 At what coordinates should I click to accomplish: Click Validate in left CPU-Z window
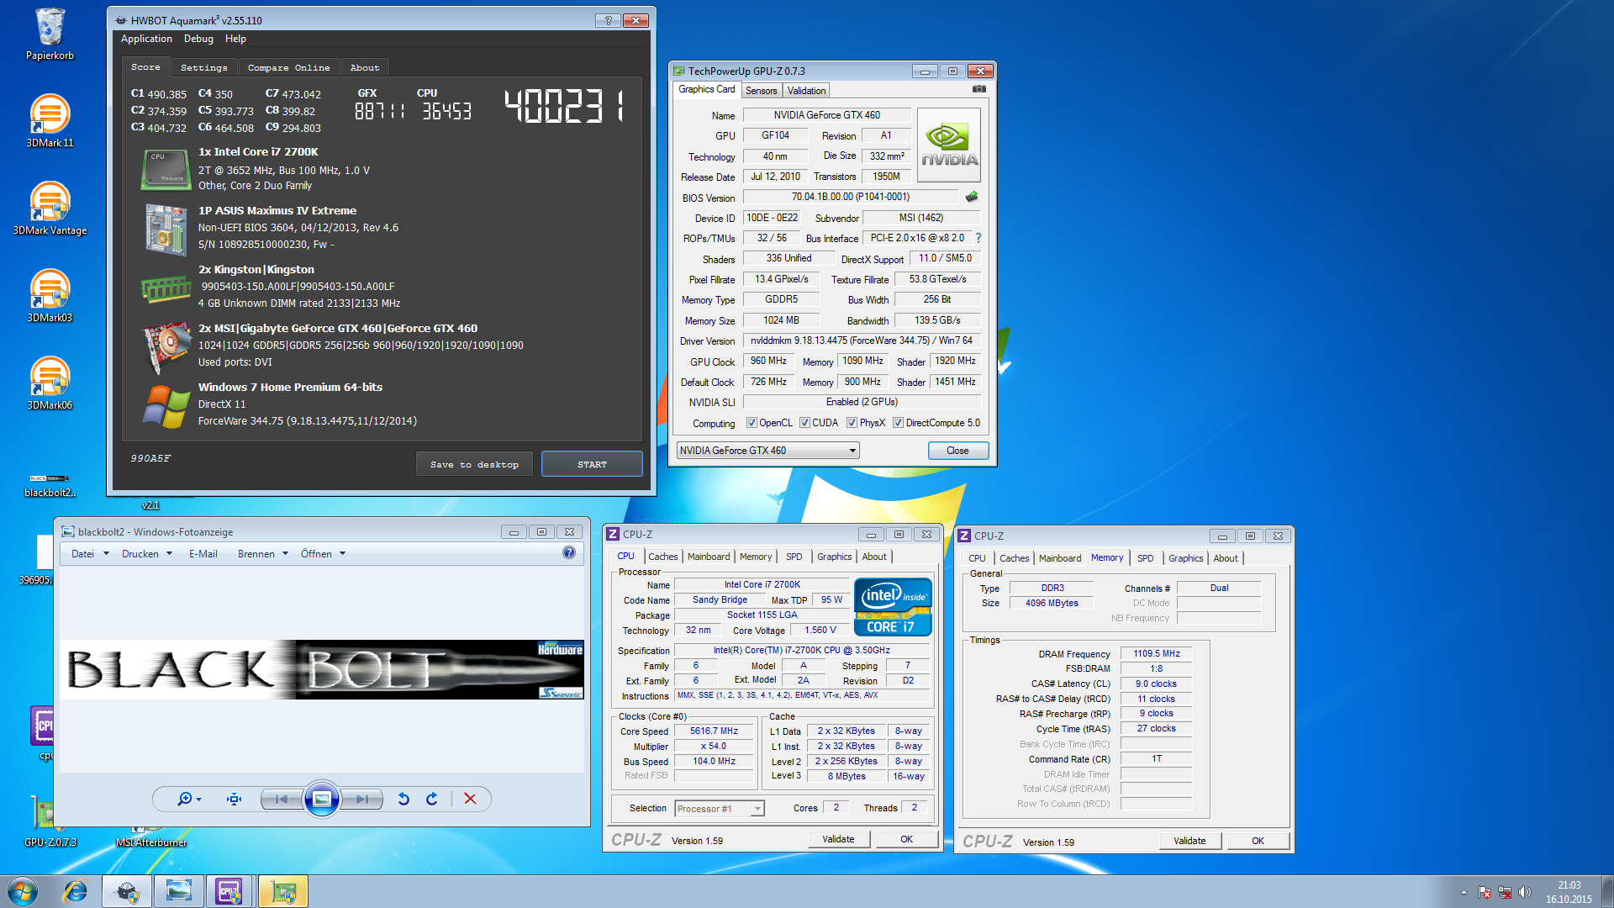(x=838, y=839)
